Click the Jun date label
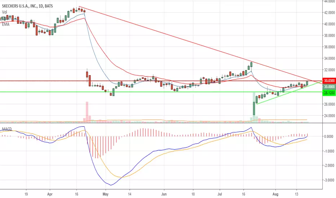336x198 pixels. coord(164,194)
